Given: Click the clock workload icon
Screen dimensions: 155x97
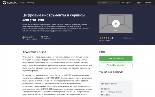Looking at the screenshot, I should (24, 38).
